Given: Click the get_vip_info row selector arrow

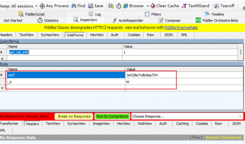Looking at the screenshot, I should tap(2, 52).
